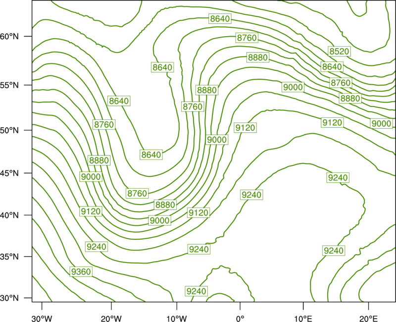Click the 60°N latitude axis label
The width and height of the screenshot is (396, 322).
coord(9,37)
